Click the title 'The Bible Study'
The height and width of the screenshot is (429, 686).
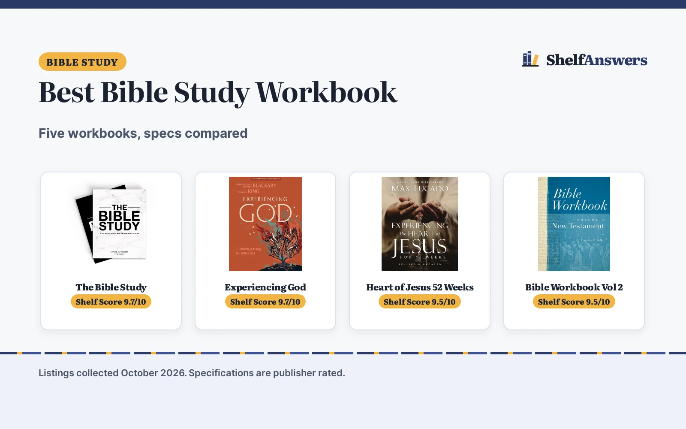pyautogui.click(x=111, y=287)
